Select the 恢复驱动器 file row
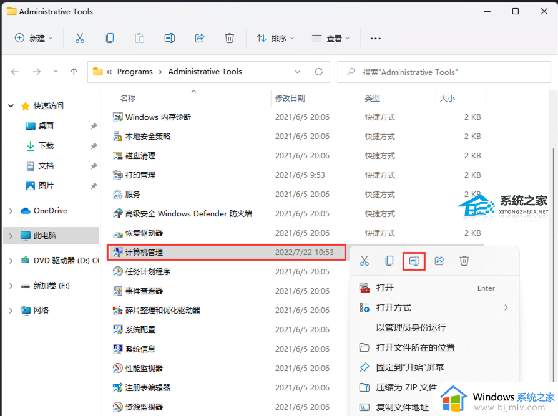The image size is (558, 416). [x=297, y=233]
